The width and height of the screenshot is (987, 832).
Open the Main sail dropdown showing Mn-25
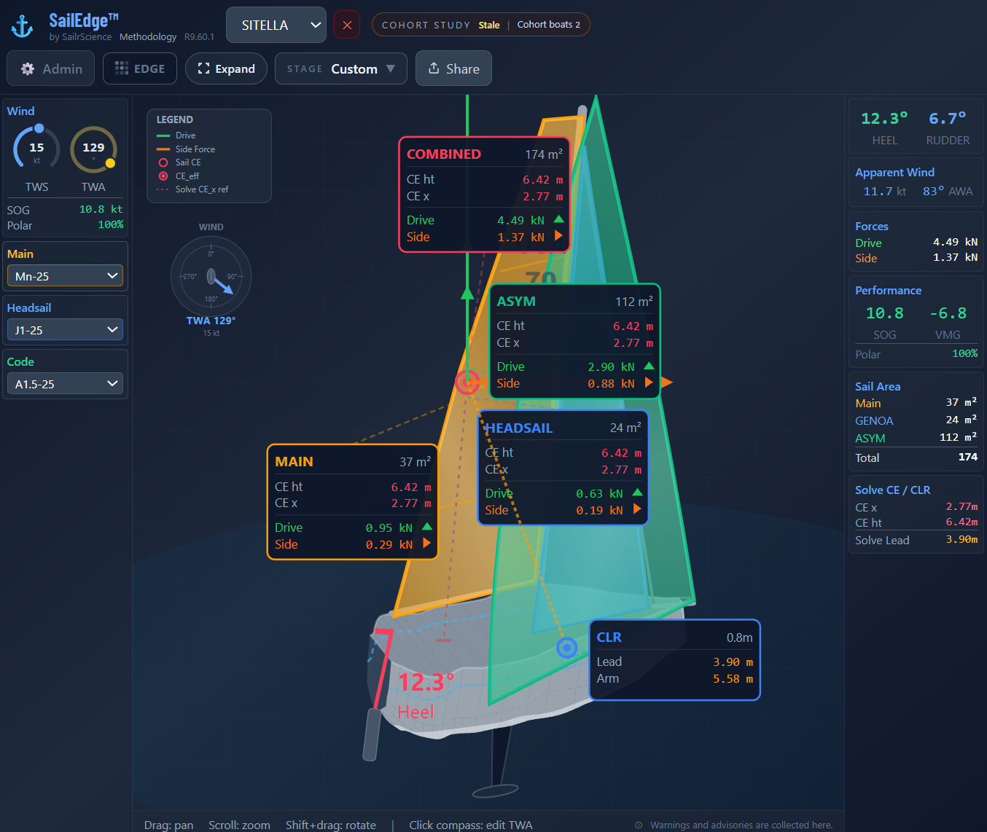pos(65,275)
